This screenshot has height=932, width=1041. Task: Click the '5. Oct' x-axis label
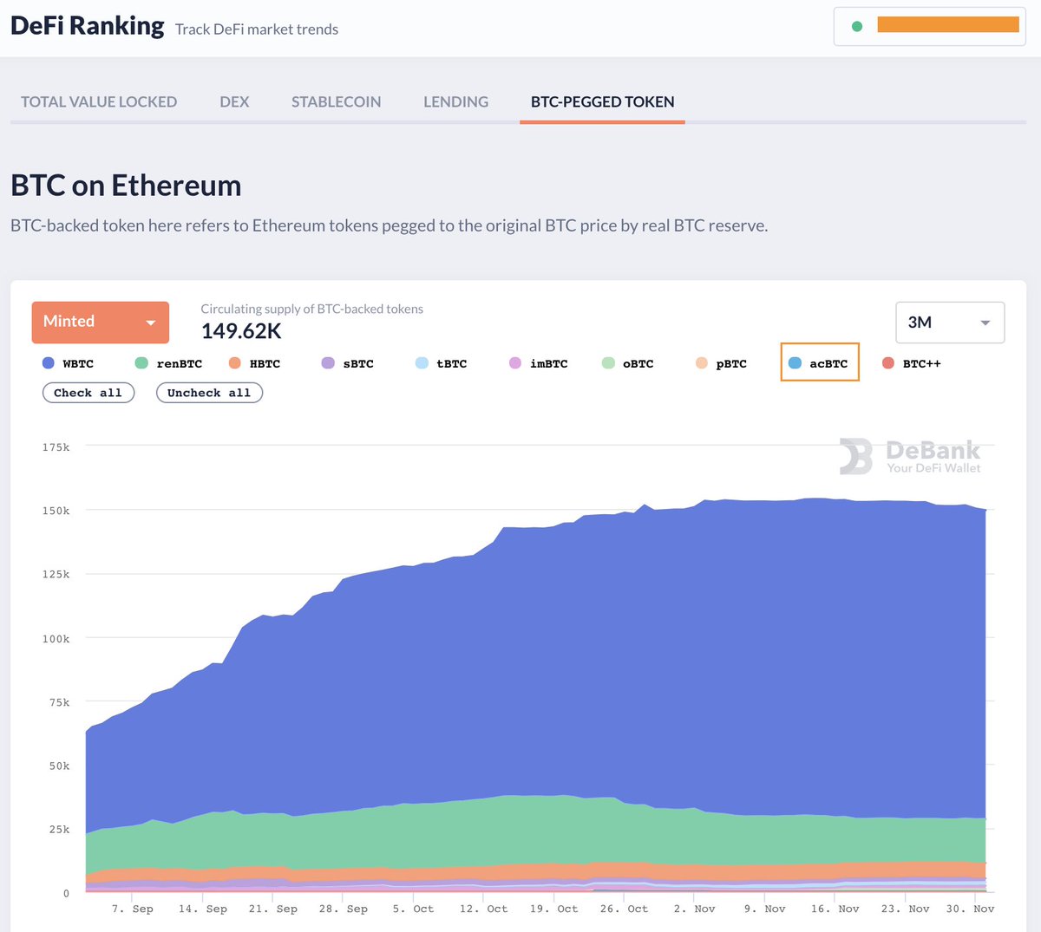click(413, 909)
